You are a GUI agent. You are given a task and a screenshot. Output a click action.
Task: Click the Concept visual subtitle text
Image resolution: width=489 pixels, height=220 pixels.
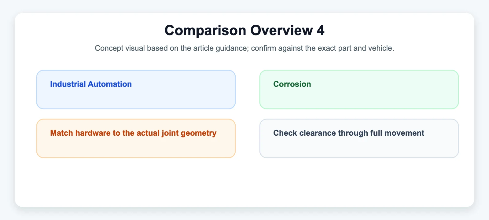244,48
